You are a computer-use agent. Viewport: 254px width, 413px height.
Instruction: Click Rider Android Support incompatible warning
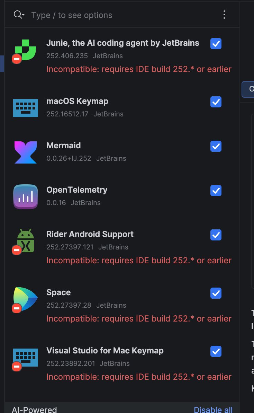click(139, 261)
